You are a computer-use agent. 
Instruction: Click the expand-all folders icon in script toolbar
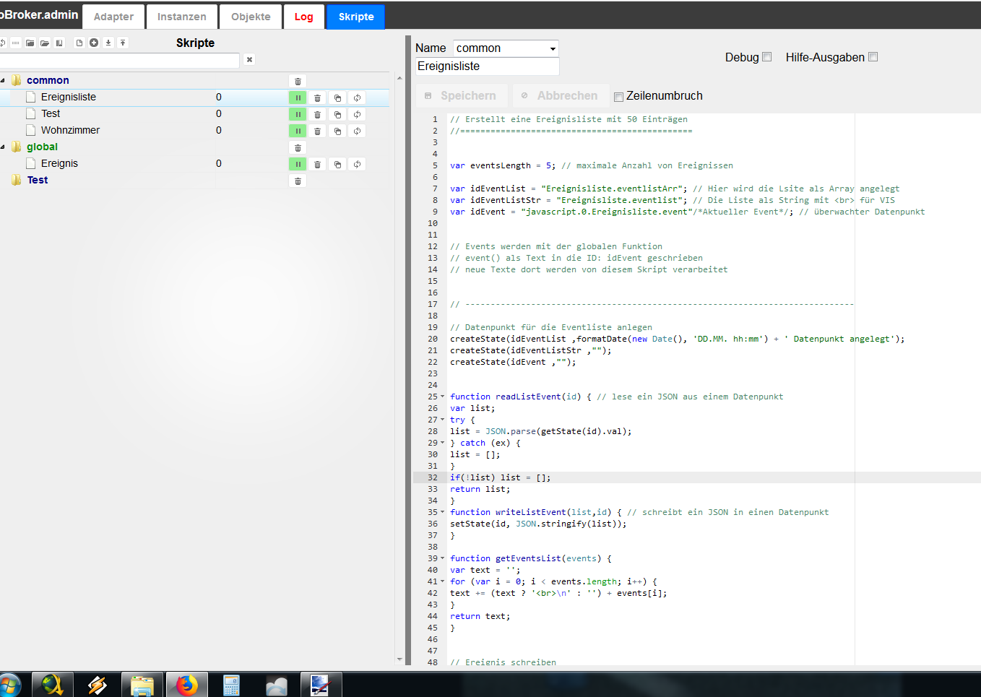(x=45, y=43)
